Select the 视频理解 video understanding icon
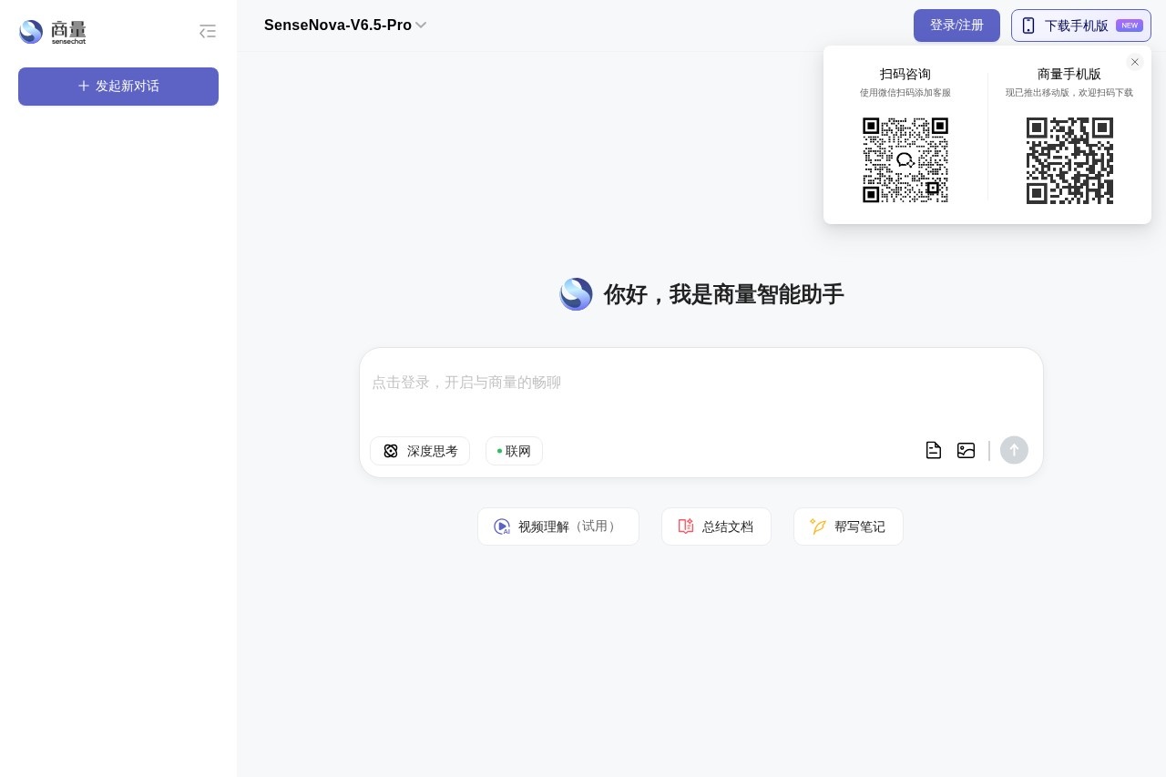Image resolution: width=1166 pixels, height=777 pixels. pos(502,527)
